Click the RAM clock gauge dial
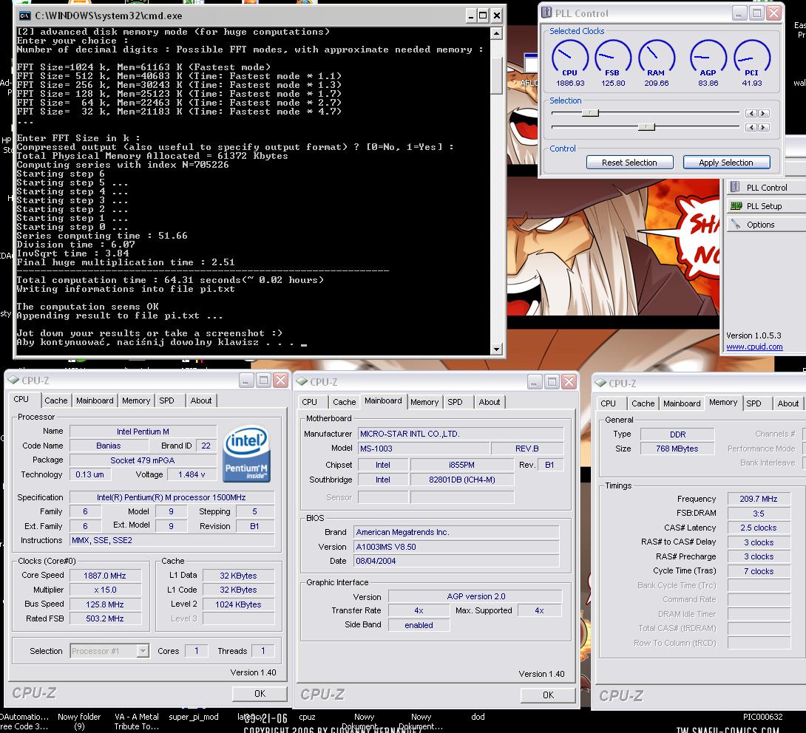This screenshot has height=733, width=806. [657, 58]
